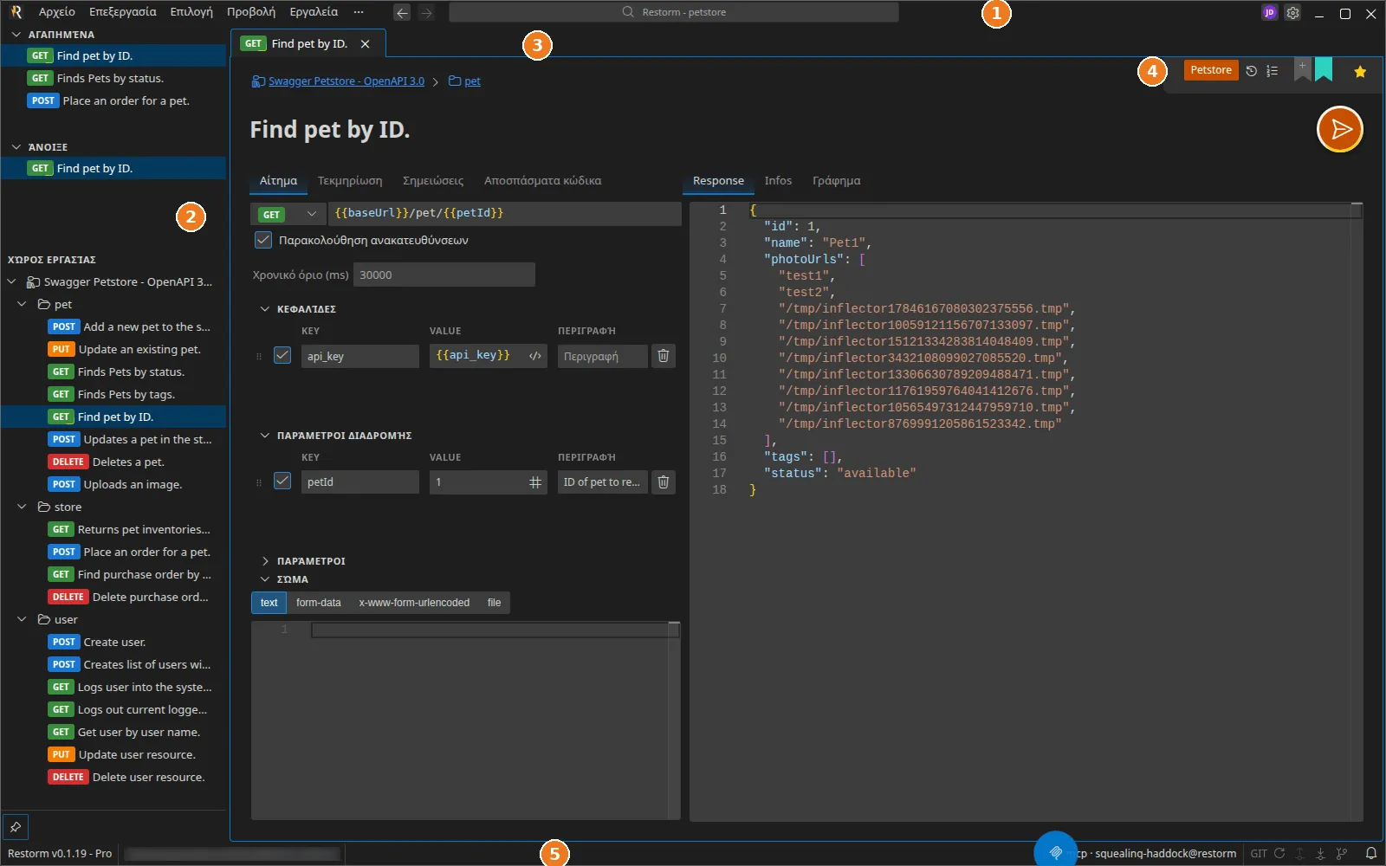Open the JD user profile avatar

pyautogui.click(x=1269, y=13)
